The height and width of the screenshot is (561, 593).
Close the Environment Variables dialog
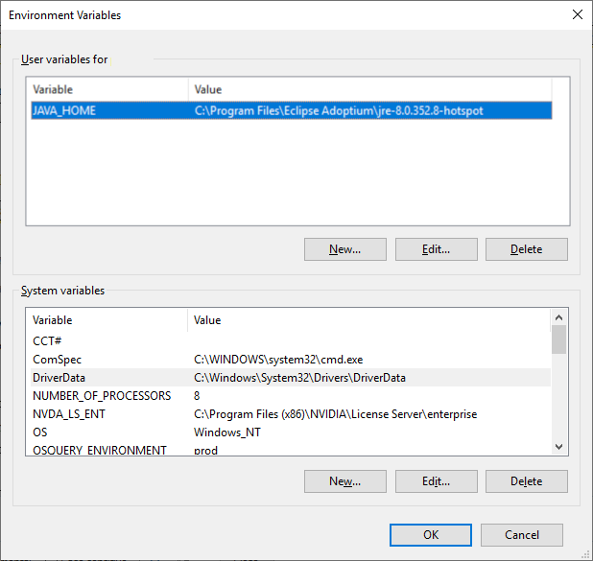(577, 15)
